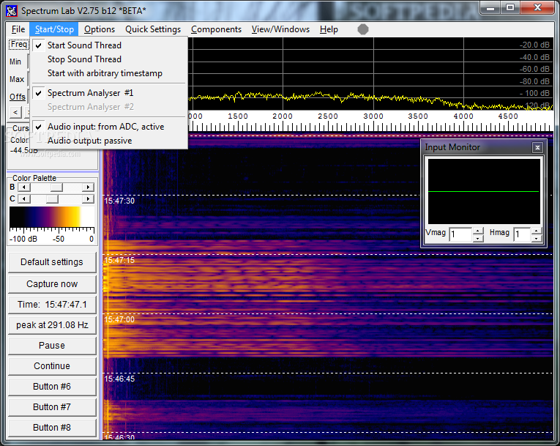Close the Start/Stop menu via its title
Viewport: 560px width, 446px height.
click(x=54, y=29)
